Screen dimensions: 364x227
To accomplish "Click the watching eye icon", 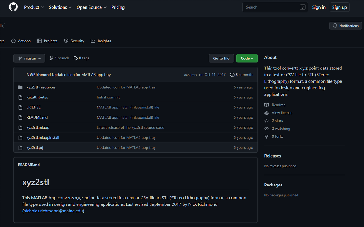I will (267, 129).
